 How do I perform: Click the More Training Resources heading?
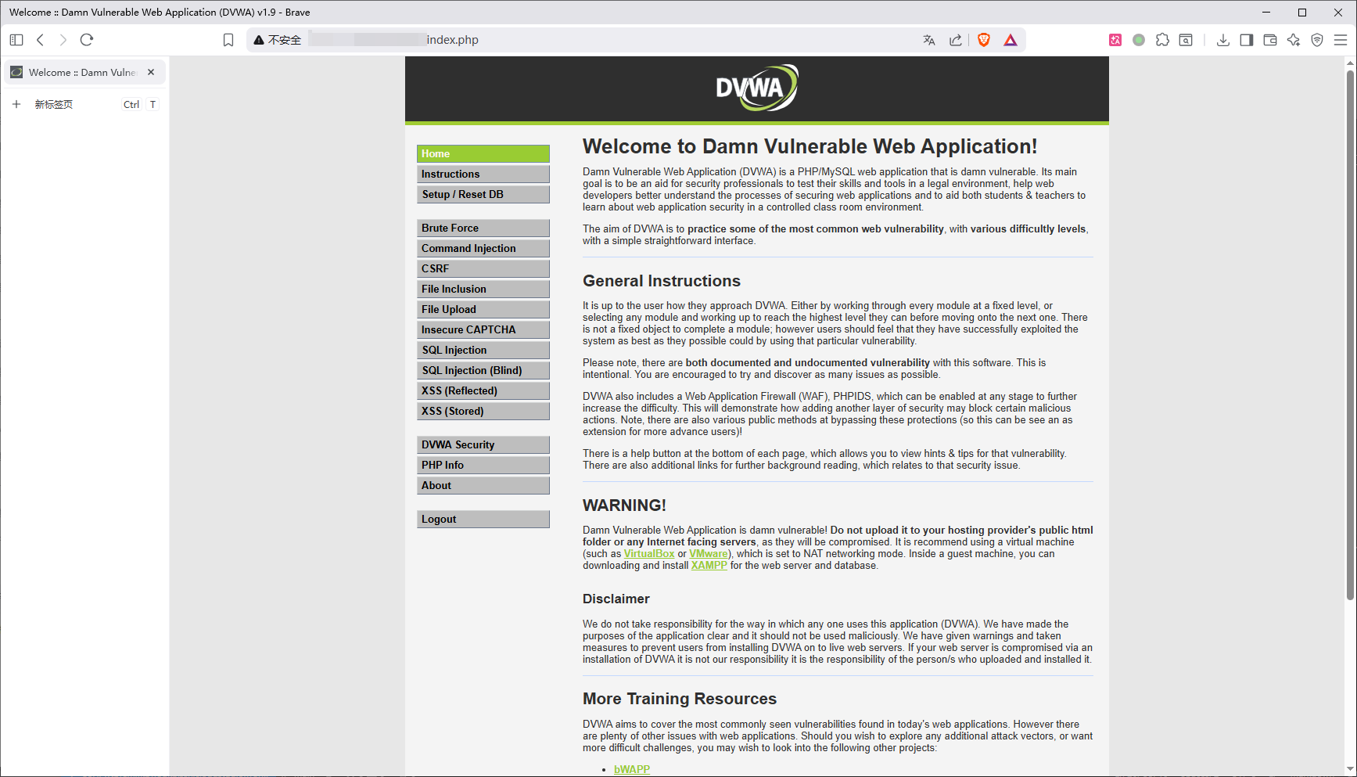(x=680, y=699)
